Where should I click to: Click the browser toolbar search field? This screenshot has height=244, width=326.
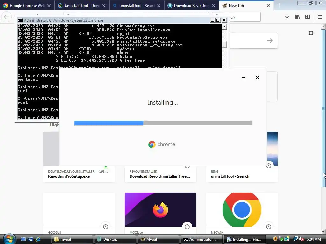pos(245,17)
